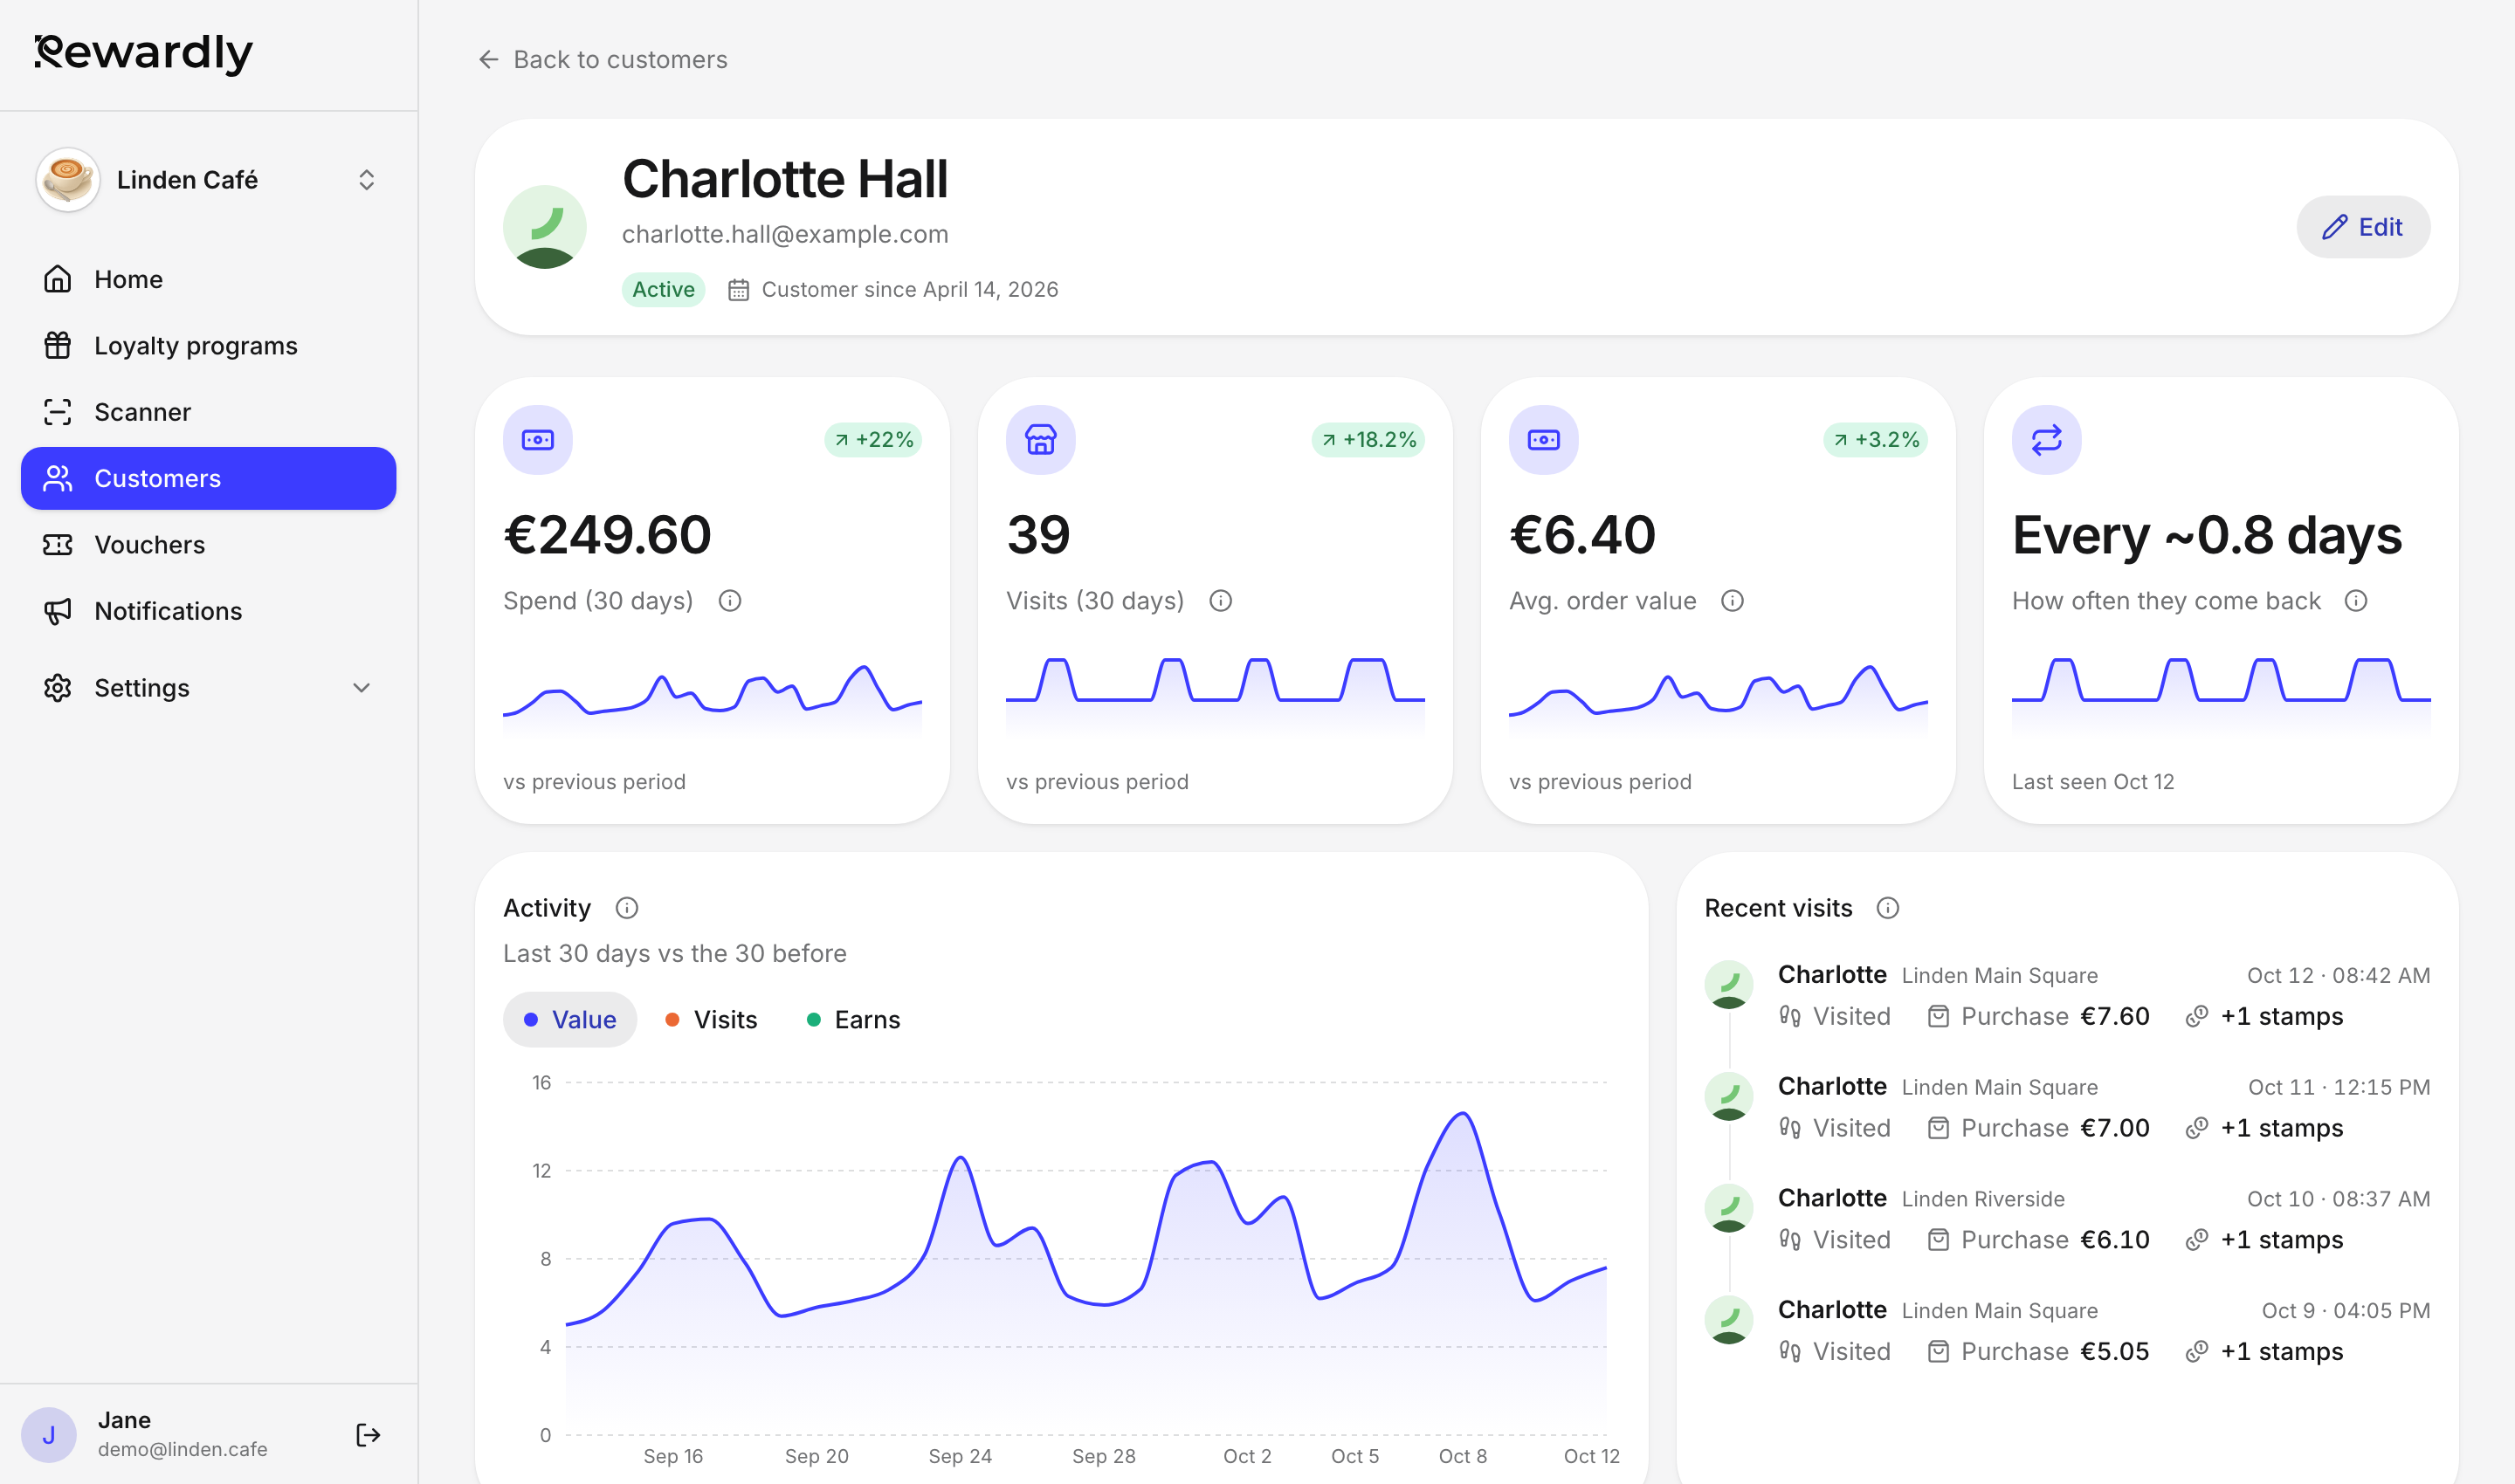Go to Home in the sidebar

coord(208,279)
